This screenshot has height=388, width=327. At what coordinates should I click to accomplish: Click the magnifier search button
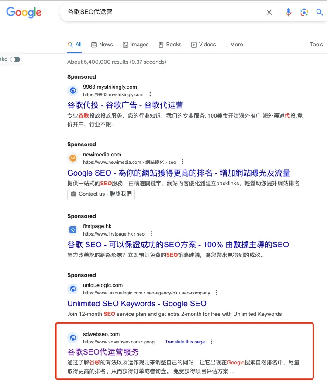point(320,12)
